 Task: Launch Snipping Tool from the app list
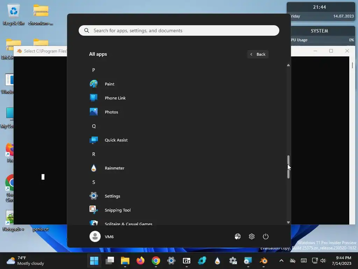tap(117, 210)
